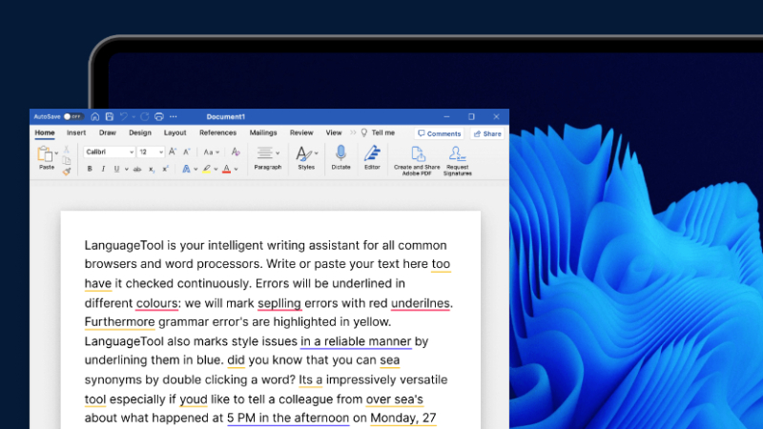
Task: Toggle the AutoSave switch
Action: tap(73, 116)
